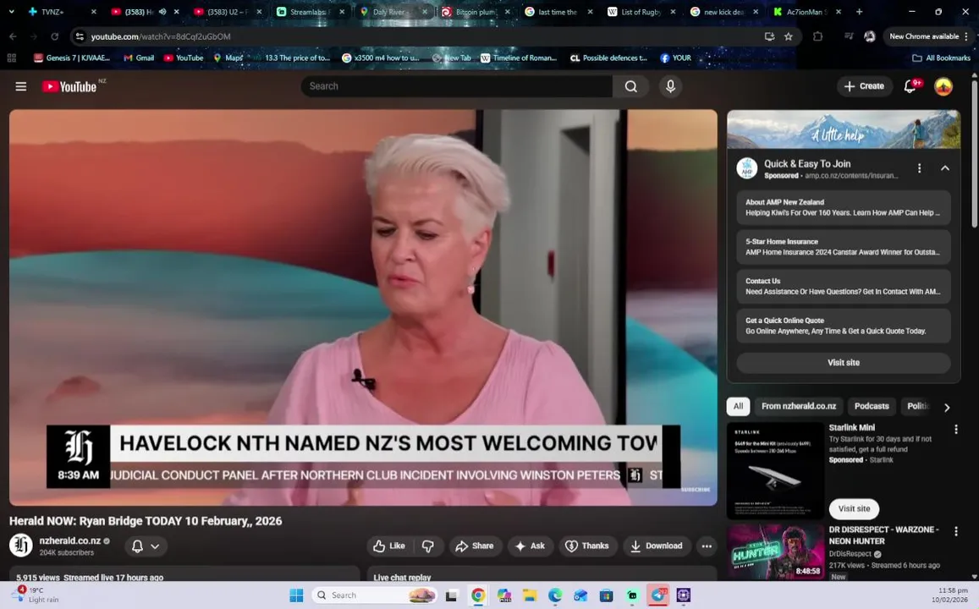Focus the YouTube search field
Viewport: 979px width, 609px height.
click(x=456, y=86)
